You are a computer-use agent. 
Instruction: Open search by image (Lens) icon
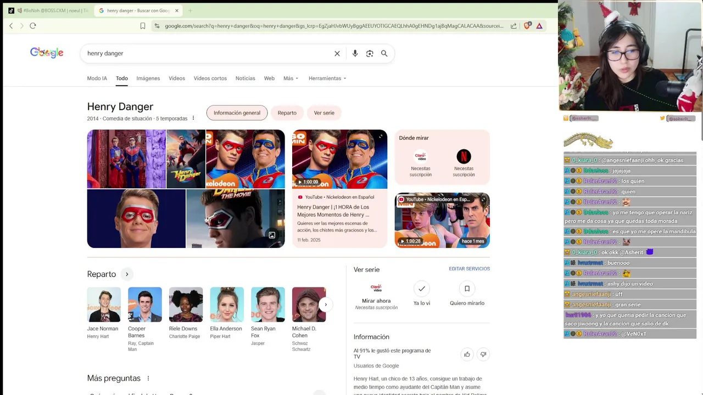coord(370,53)
